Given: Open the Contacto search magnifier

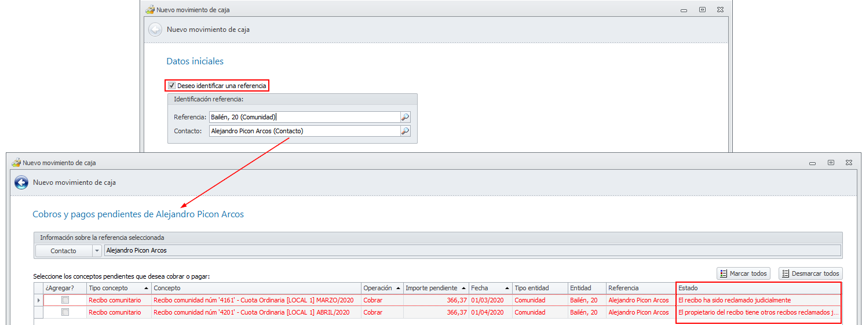Looking at the screenshot, I should [x=406, y=131].
